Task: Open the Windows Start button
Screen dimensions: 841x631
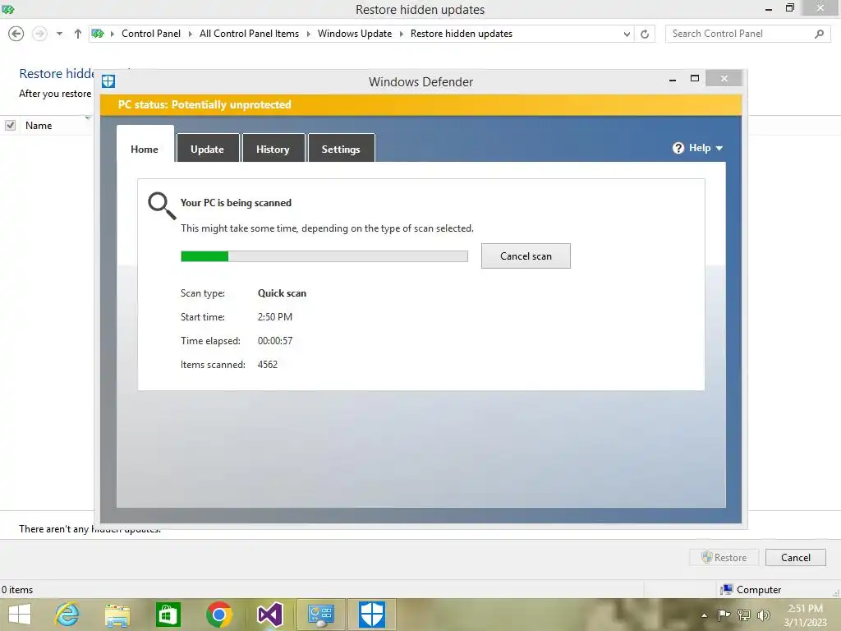Action: pos(20,615)
